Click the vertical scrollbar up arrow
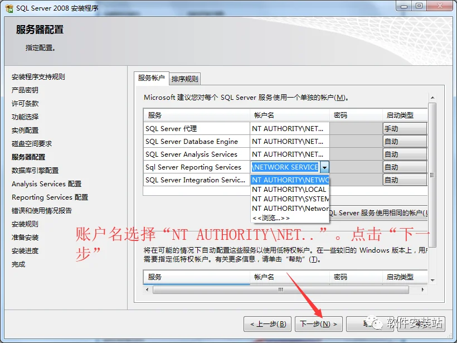 (432, 98)
